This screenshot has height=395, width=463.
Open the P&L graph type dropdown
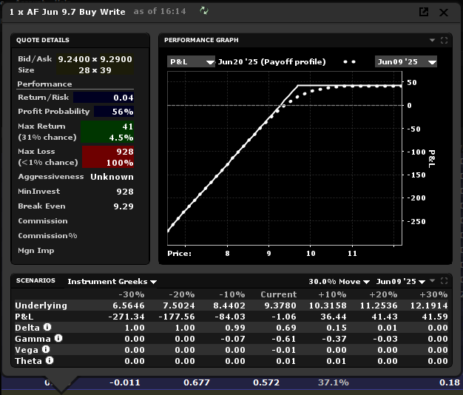(191, 61)
